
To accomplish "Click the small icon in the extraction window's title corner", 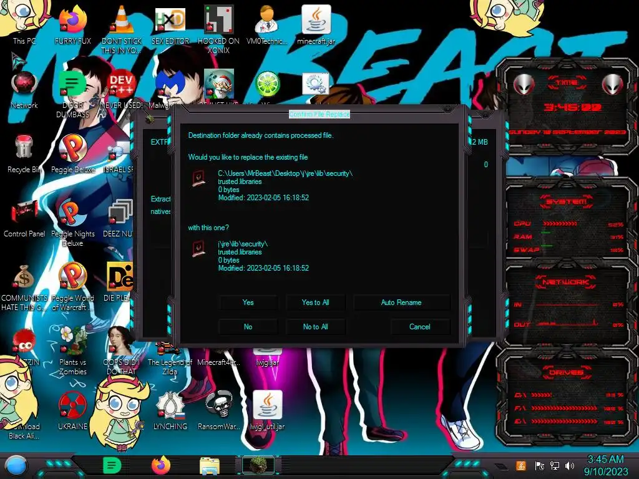I will tap(150, 119).
